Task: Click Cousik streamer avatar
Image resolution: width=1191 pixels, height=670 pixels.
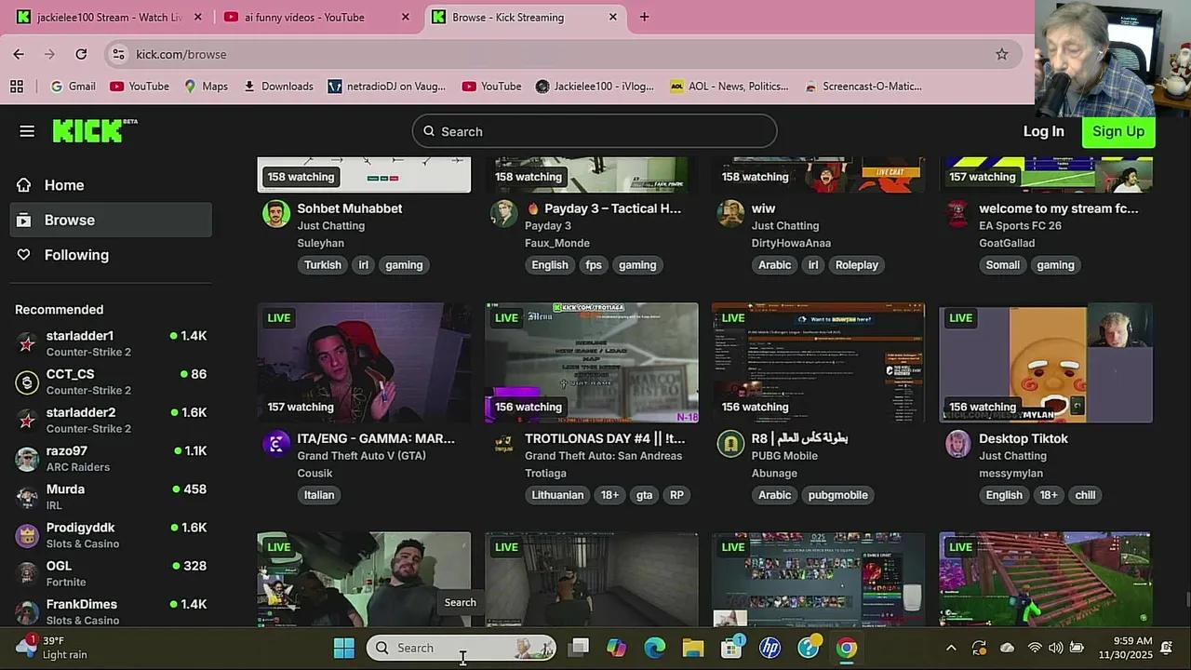Action: coord(275,444)
